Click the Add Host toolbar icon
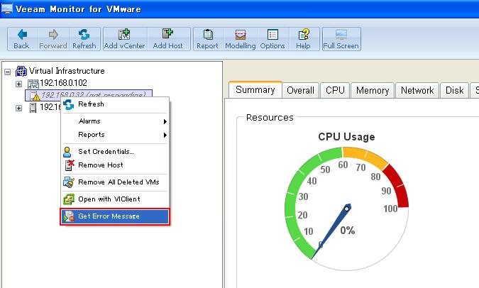This screenshot has height=288, width=479. click(x=167, y=33)
